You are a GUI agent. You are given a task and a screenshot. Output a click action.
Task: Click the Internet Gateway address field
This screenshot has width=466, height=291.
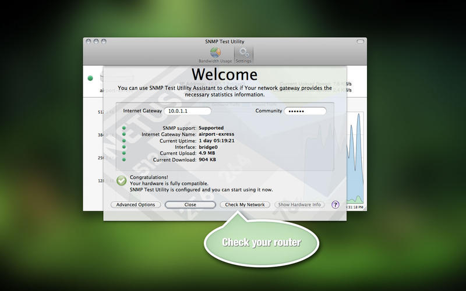(x=187, y=111)
